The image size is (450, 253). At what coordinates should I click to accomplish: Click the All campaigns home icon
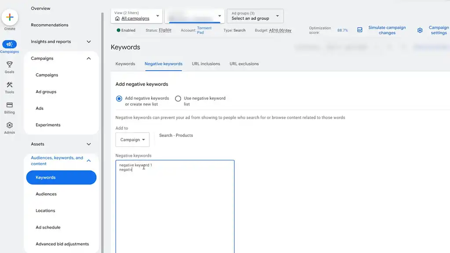(x=117, y=18)
